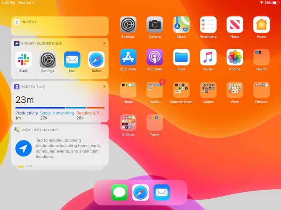Image resolution: width=281 pixels, height=210 pixels.
Task: Tap the Screen Time usage bar
Action: point(60,108)
